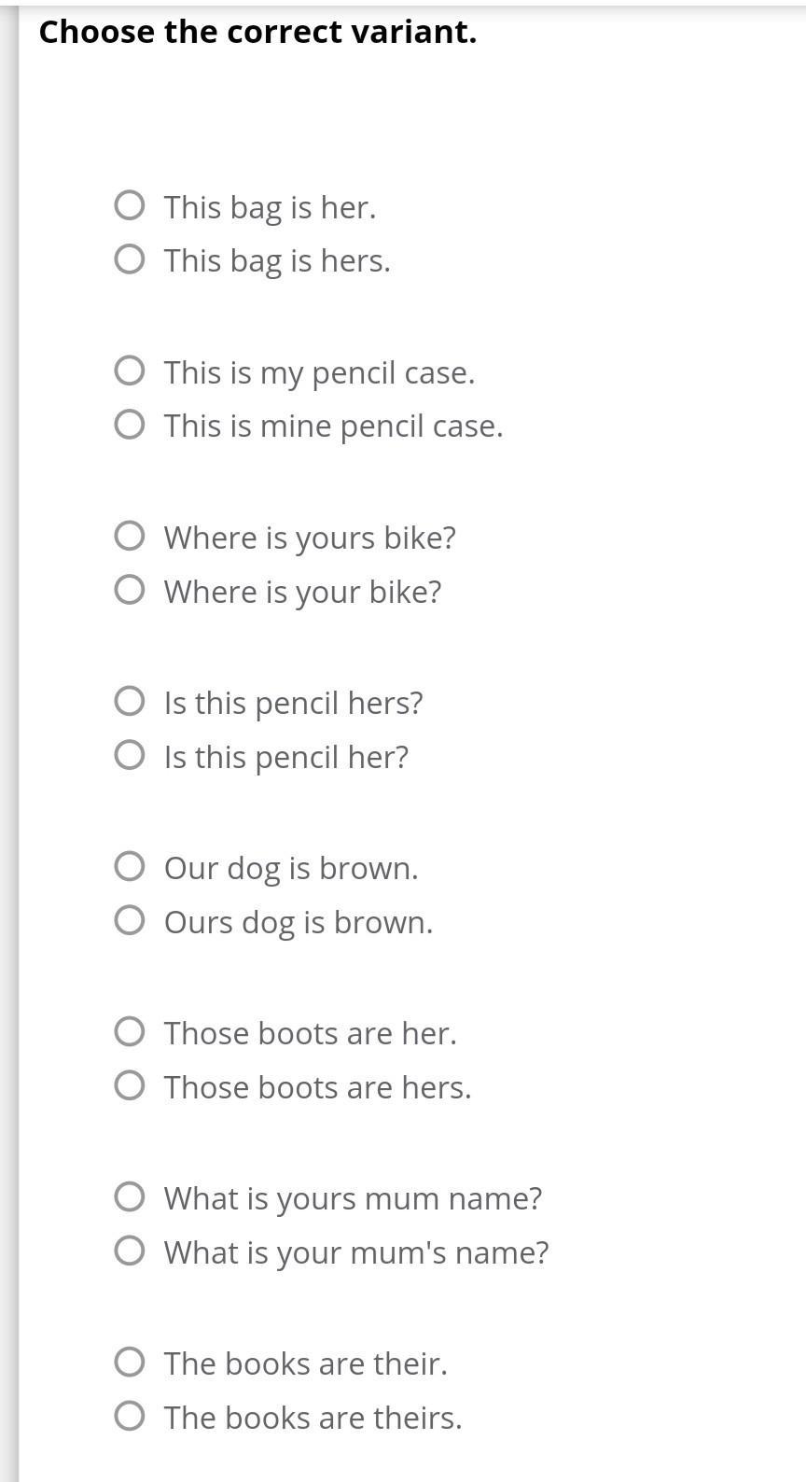Select 'Our dog is brown.' option
This screenshot has height=1482, width=806.
point(130,866)
